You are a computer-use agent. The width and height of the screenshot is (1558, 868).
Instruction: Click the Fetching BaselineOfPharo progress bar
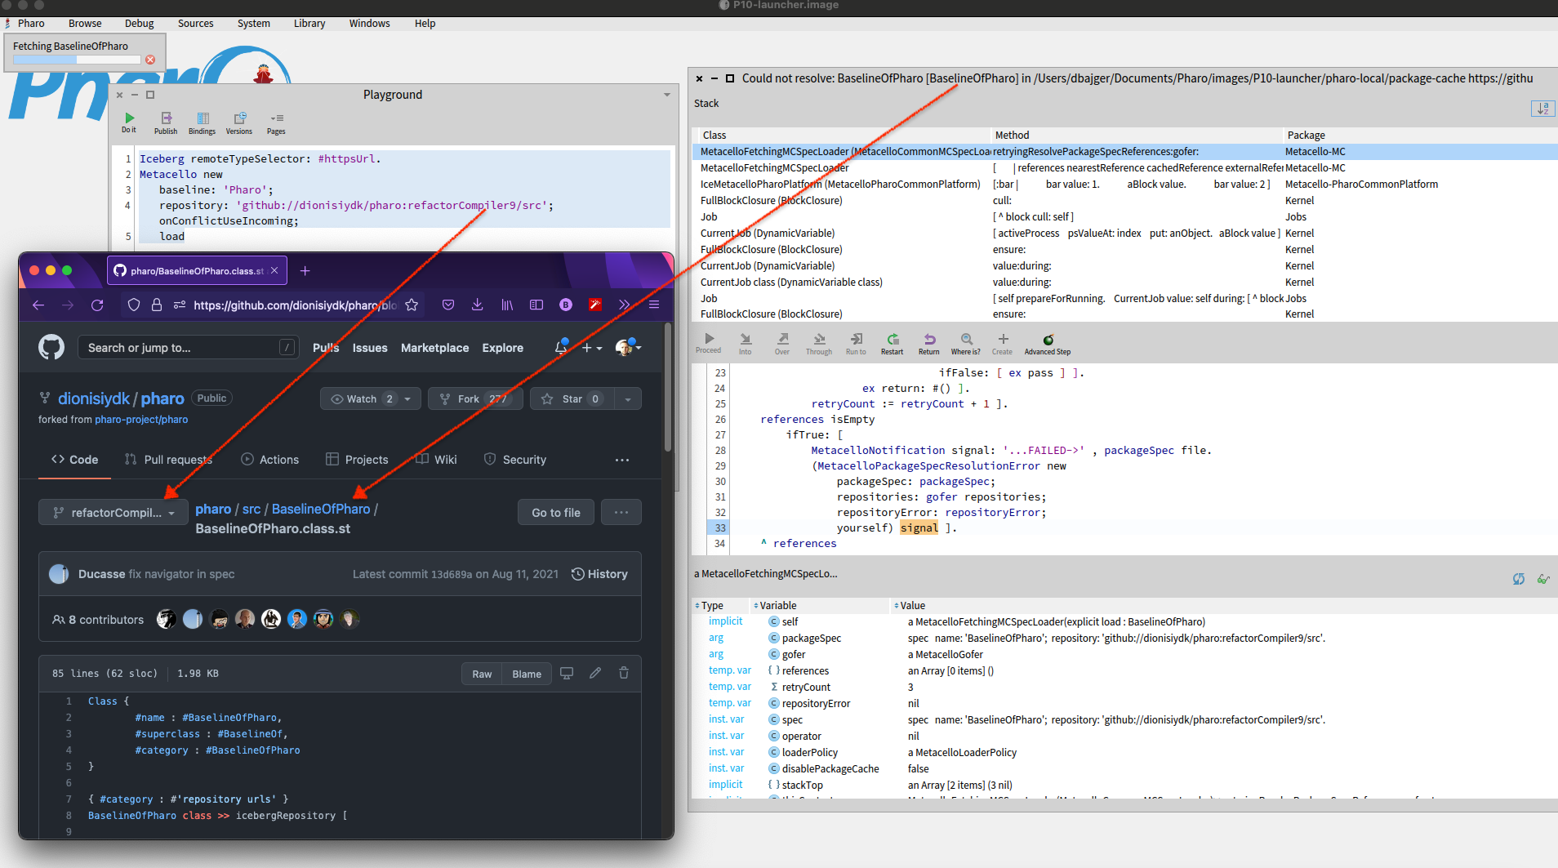pos(76,59)
